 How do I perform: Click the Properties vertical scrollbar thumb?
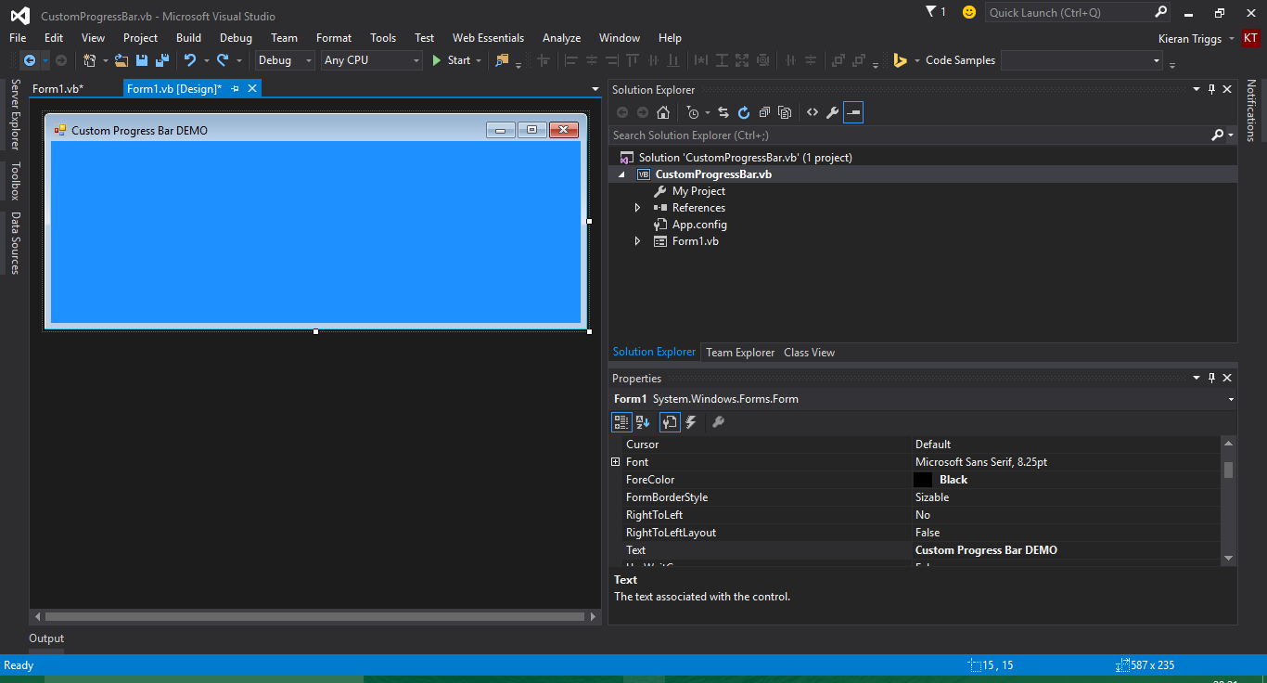(1228, 469)
